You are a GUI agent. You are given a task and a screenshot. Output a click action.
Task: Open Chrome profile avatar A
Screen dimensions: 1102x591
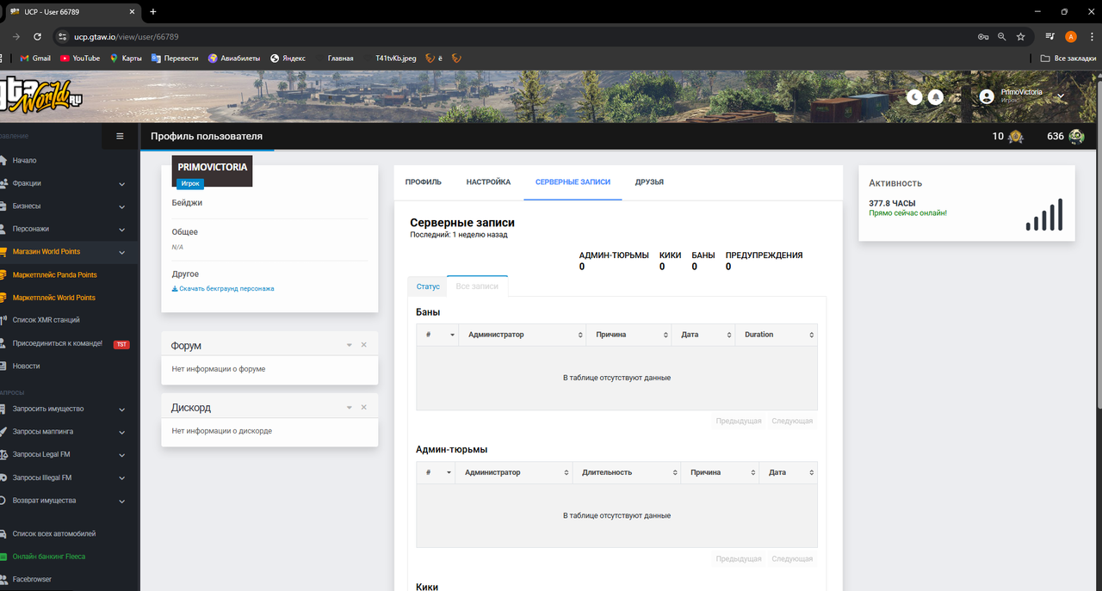tap(1071, 37)
